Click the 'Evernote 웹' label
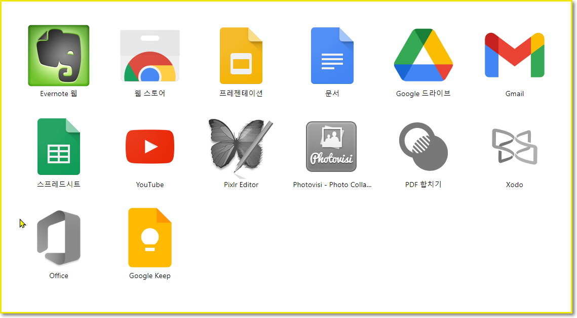Image resolution: width=577 pixels, height=318 pixels. coord(58,94)
